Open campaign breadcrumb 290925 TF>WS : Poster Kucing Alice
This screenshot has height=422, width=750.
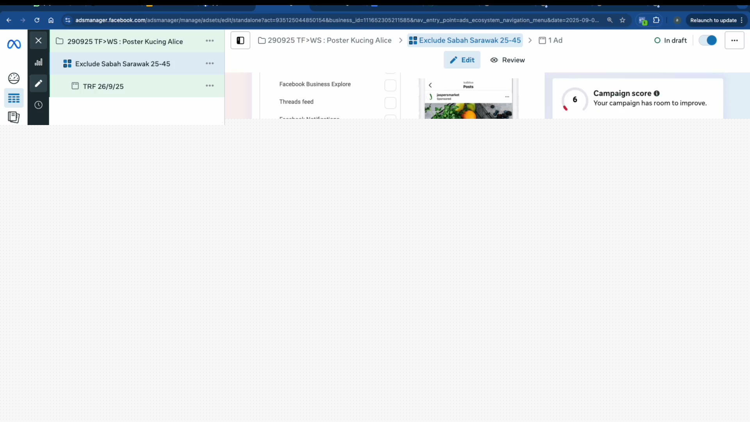(325, 40)
